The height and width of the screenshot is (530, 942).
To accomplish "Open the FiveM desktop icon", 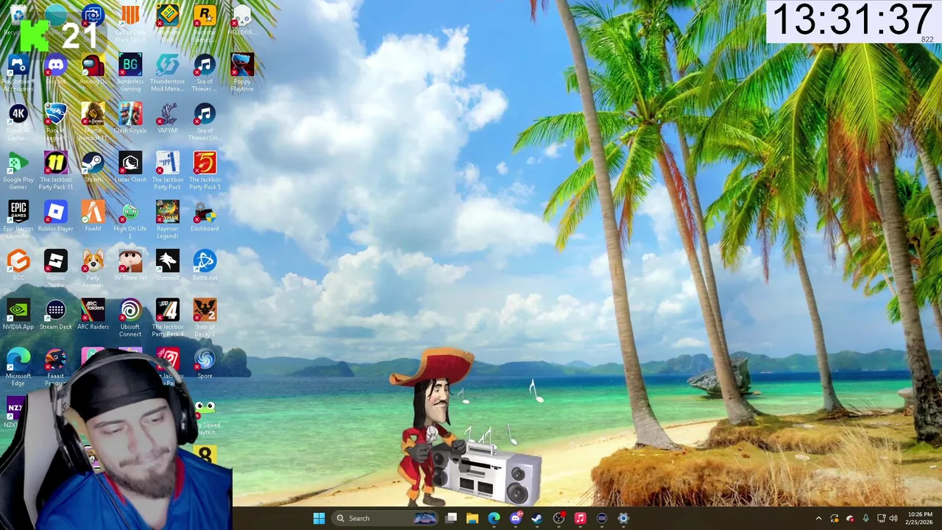I will pos(93,217).
